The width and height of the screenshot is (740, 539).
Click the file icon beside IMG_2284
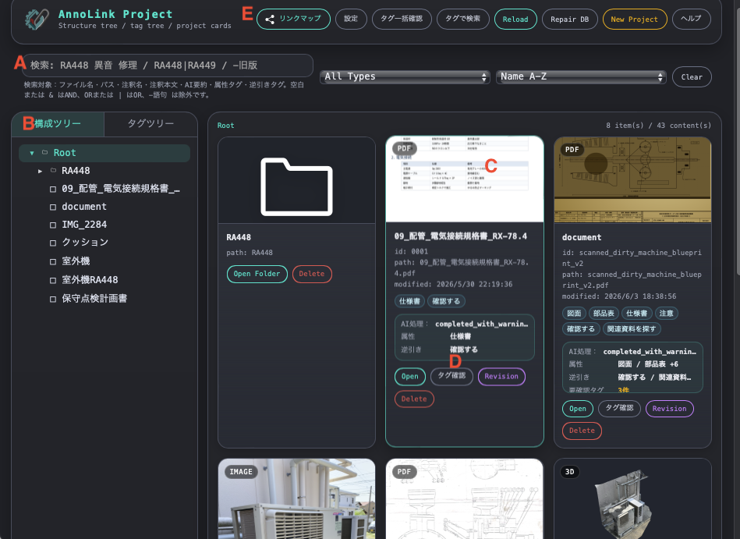(53, 225)
